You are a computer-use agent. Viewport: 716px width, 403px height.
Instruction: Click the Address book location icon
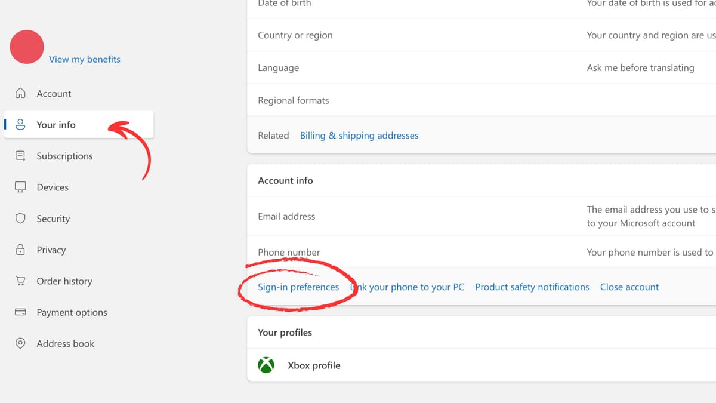click(21, 343)
